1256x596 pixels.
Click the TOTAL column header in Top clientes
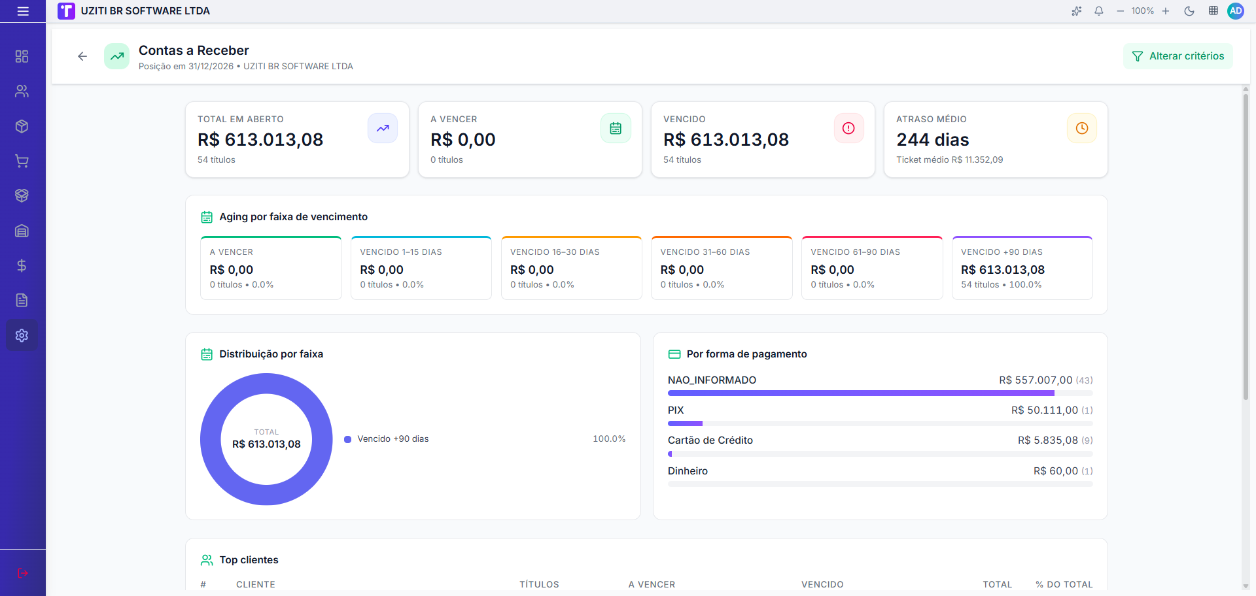tap(998, 584)
